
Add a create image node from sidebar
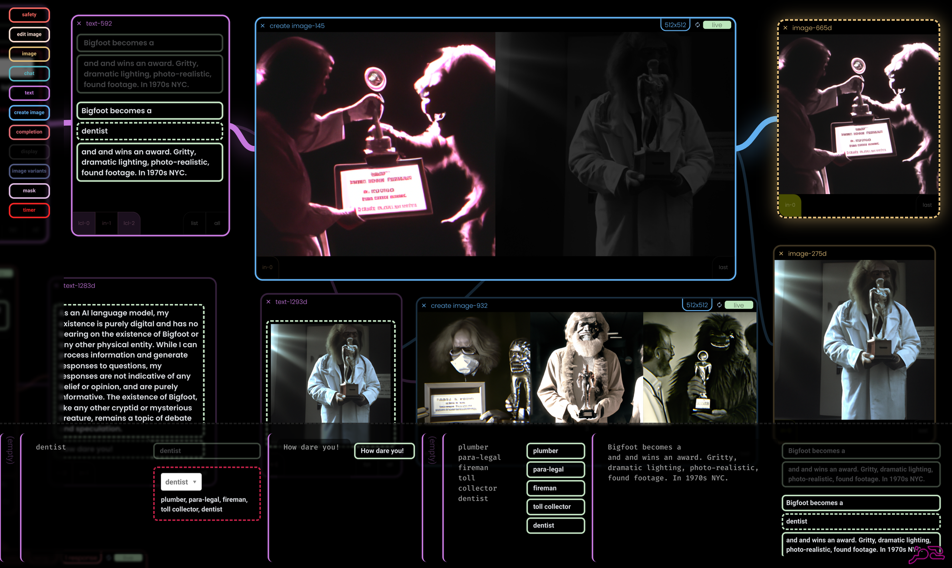29,113
